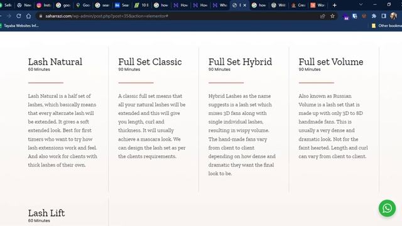Switch to the '10 E' tab
The width and height of the screenshot is (402, 226).
coord(141,5)
